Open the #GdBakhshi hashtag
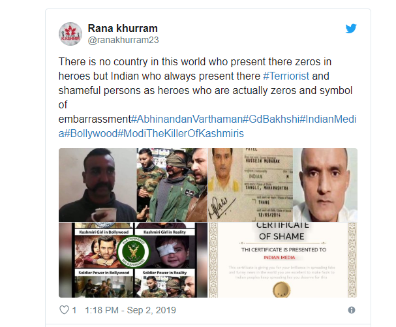396x327 pixels. 271,119
